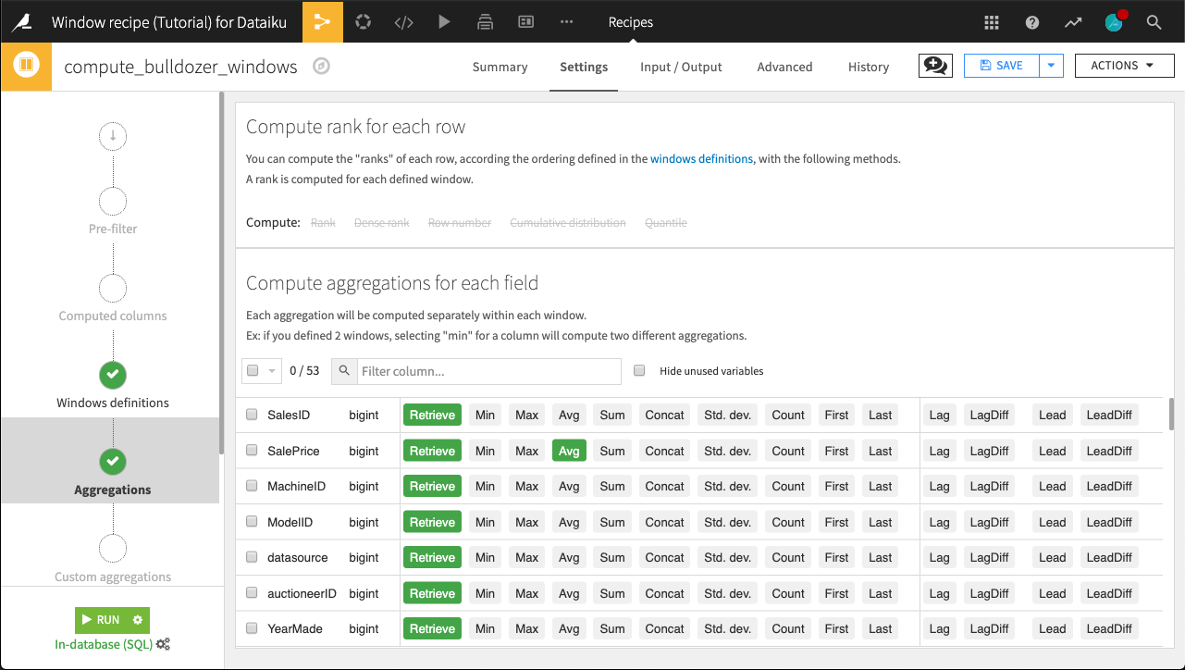Screen dimensions: 1185x670
Task: Click the icon beside the recipe name
Action: (321, 66)
